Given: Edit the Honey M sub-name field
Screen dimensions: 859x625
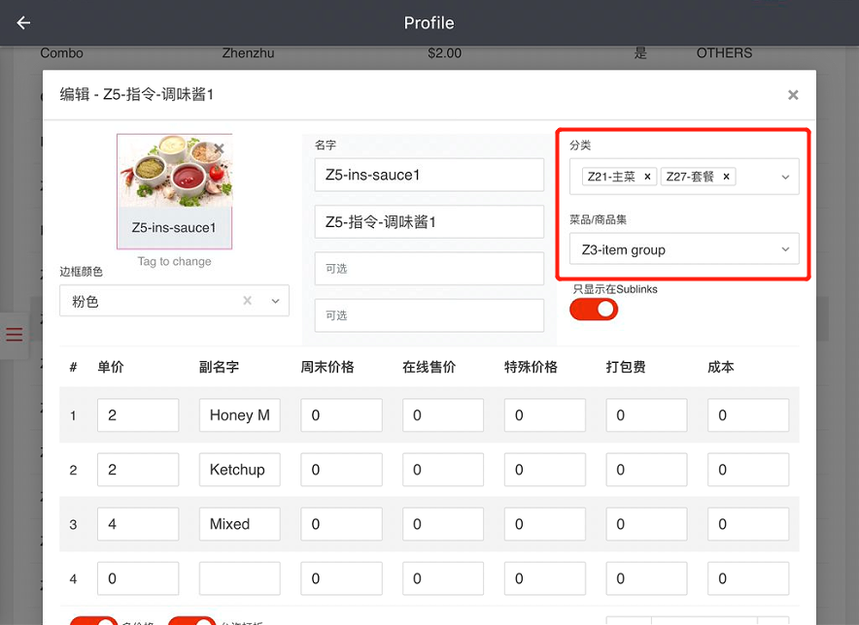Looking at the screenshot, I should click(x=239, y=414).
